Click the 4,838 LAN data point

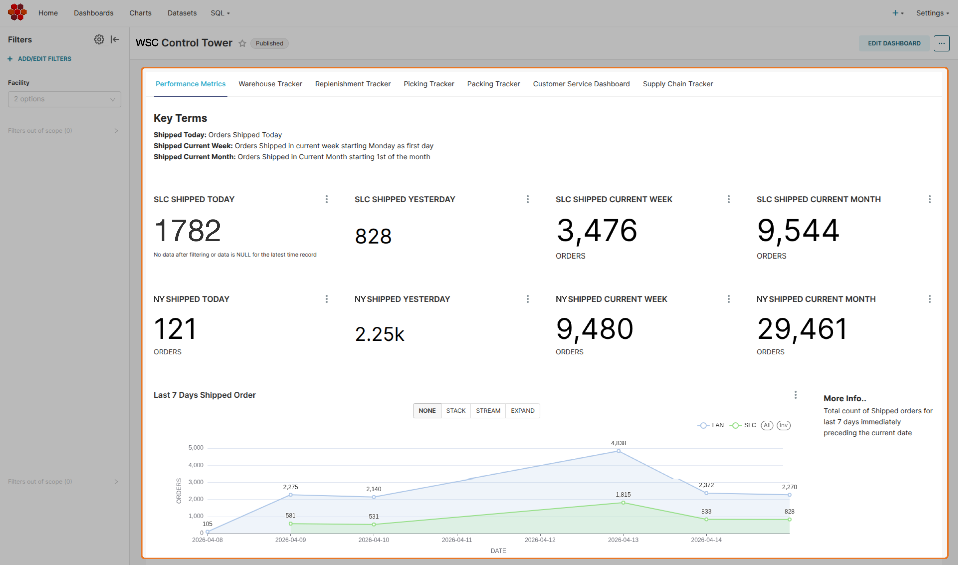[x=618, y=451]
